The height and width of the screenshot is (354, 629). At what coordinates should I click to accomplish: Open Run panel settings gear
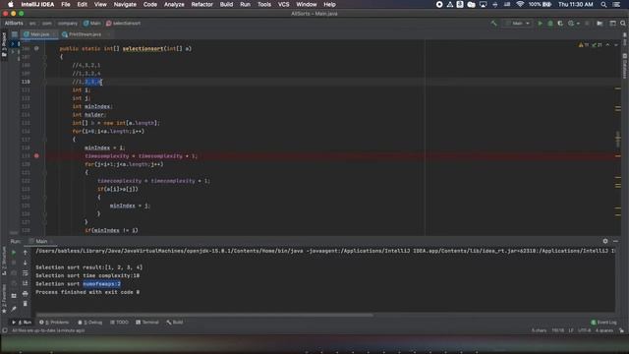pyautogui.click(x=605, y=241)
